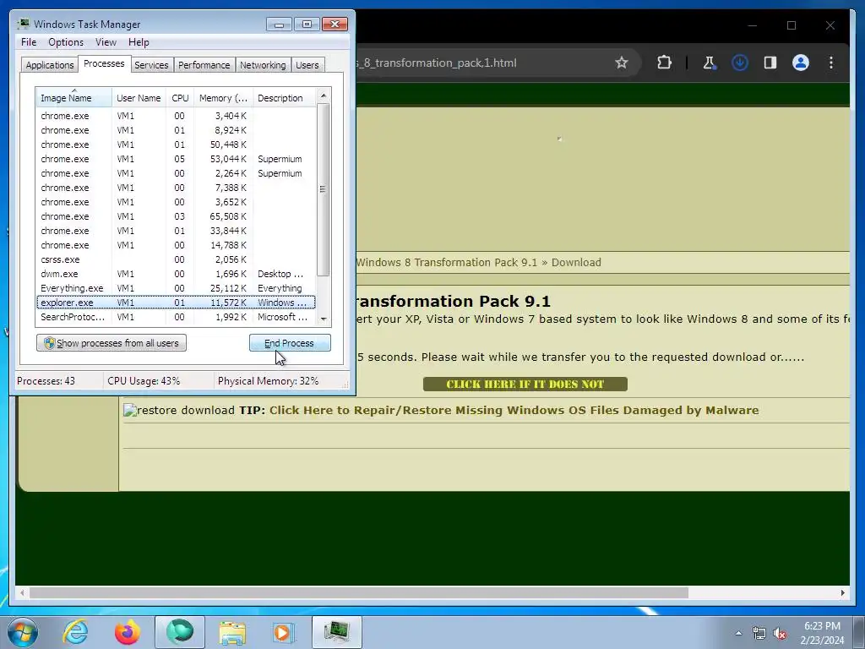This screenshot has height=649, width=865.
Task: Open Windows Explorer folder taskbar icon
Action: [232, 632]
